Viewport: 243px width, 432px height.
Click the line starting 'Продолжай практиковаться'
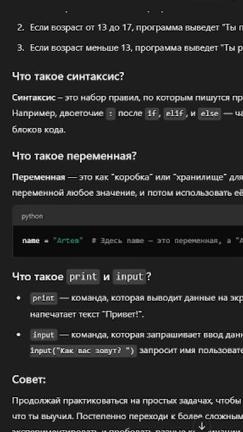[128, 401]
